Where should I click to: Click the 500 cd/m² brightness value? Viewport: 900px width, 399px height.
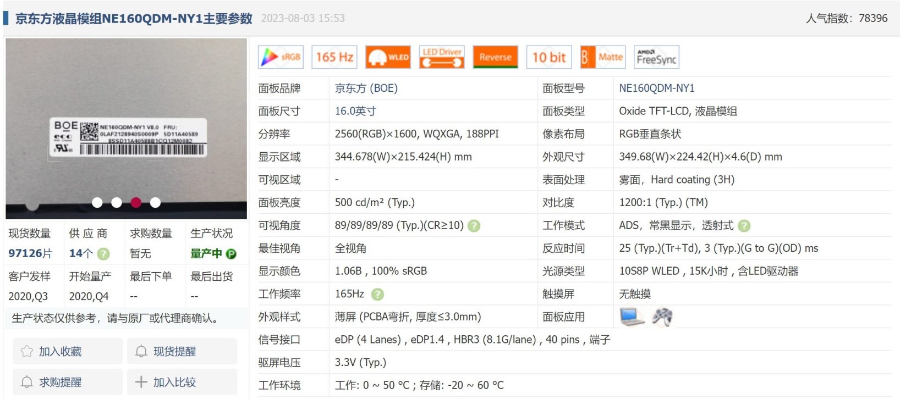tap(375, 203)
